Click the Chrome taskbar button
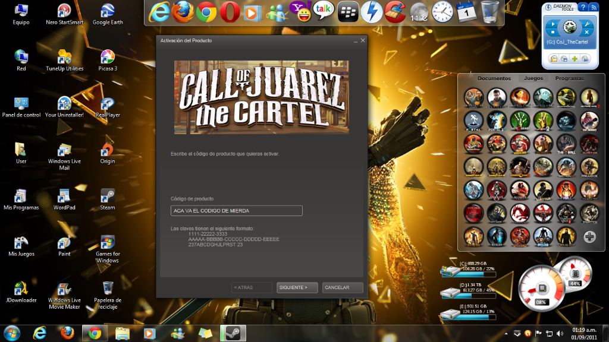Image resolution: width=609 pixels, height=342 pixels. click(x=95, y=333)
